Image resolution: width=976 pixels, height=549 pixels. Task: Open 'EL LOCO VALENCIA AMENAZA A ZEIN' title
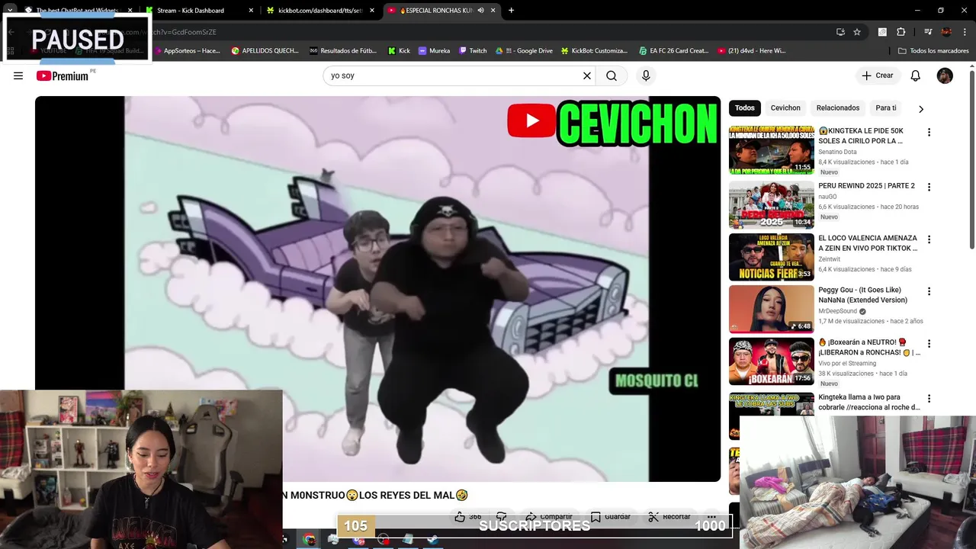coord(868,243)
